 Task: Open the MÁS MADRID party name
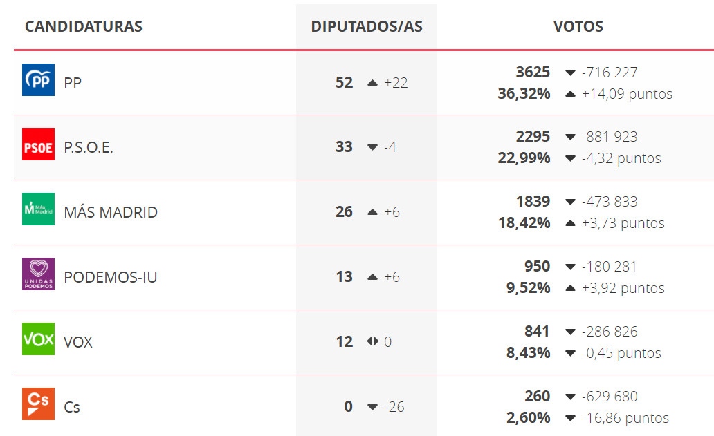[x=111, y=212]
